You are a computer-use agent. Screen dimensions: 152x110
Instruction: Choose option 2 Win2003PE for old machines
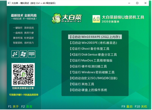point(93,43)
